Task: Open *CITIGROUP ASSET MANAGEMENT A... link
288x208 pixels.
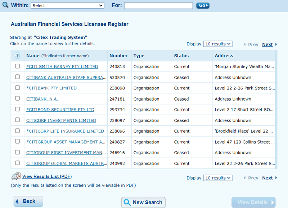Action: [x=66, y=142]
